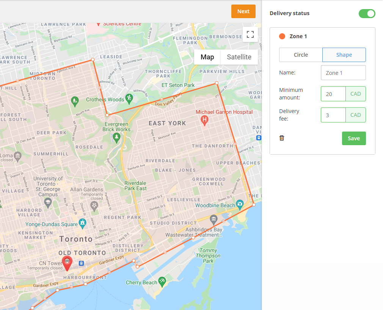This screenshot has width=383, height=310.
Task: Click the Delivery fee input field
Action: pos(333,115)
